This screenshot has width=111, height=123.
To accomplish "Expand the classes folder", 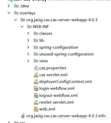I will (x=28, y=33).
